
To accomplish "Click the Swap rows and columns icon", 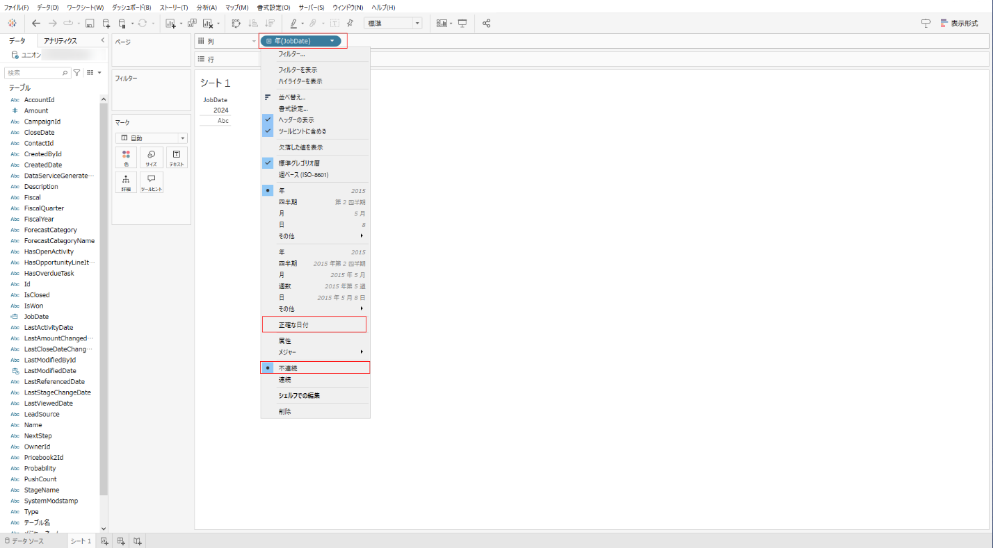I will 236,24.
